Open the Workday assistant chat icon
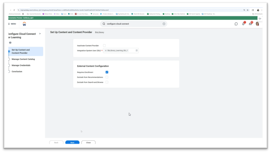The width and height of the screenshot is (271, 153). 236,24
